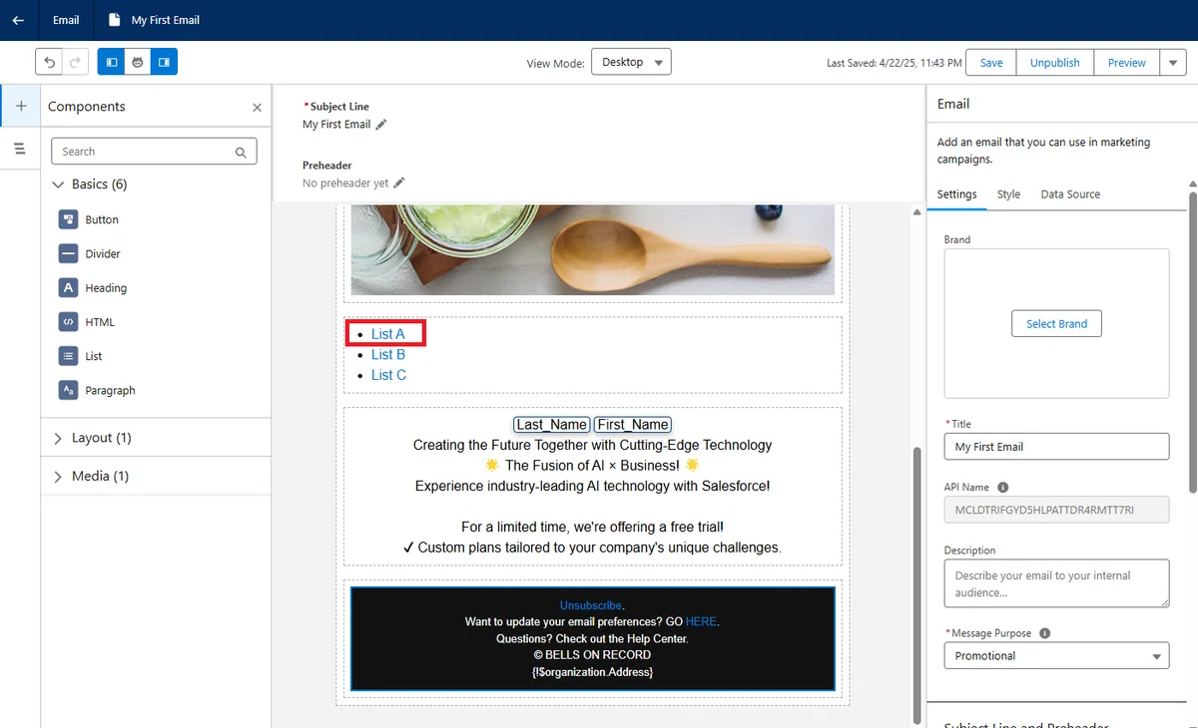
Task: Edit Preheader with pencil icon
Action: (399, 183)
